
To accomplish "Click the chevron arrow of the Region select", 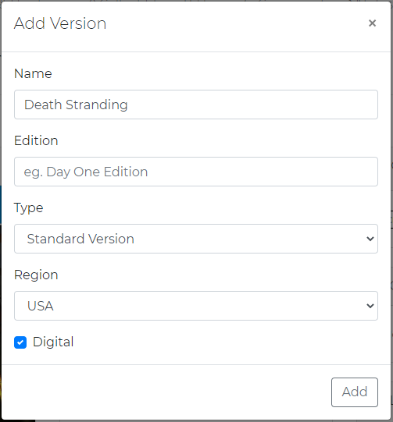I will 370,306.
